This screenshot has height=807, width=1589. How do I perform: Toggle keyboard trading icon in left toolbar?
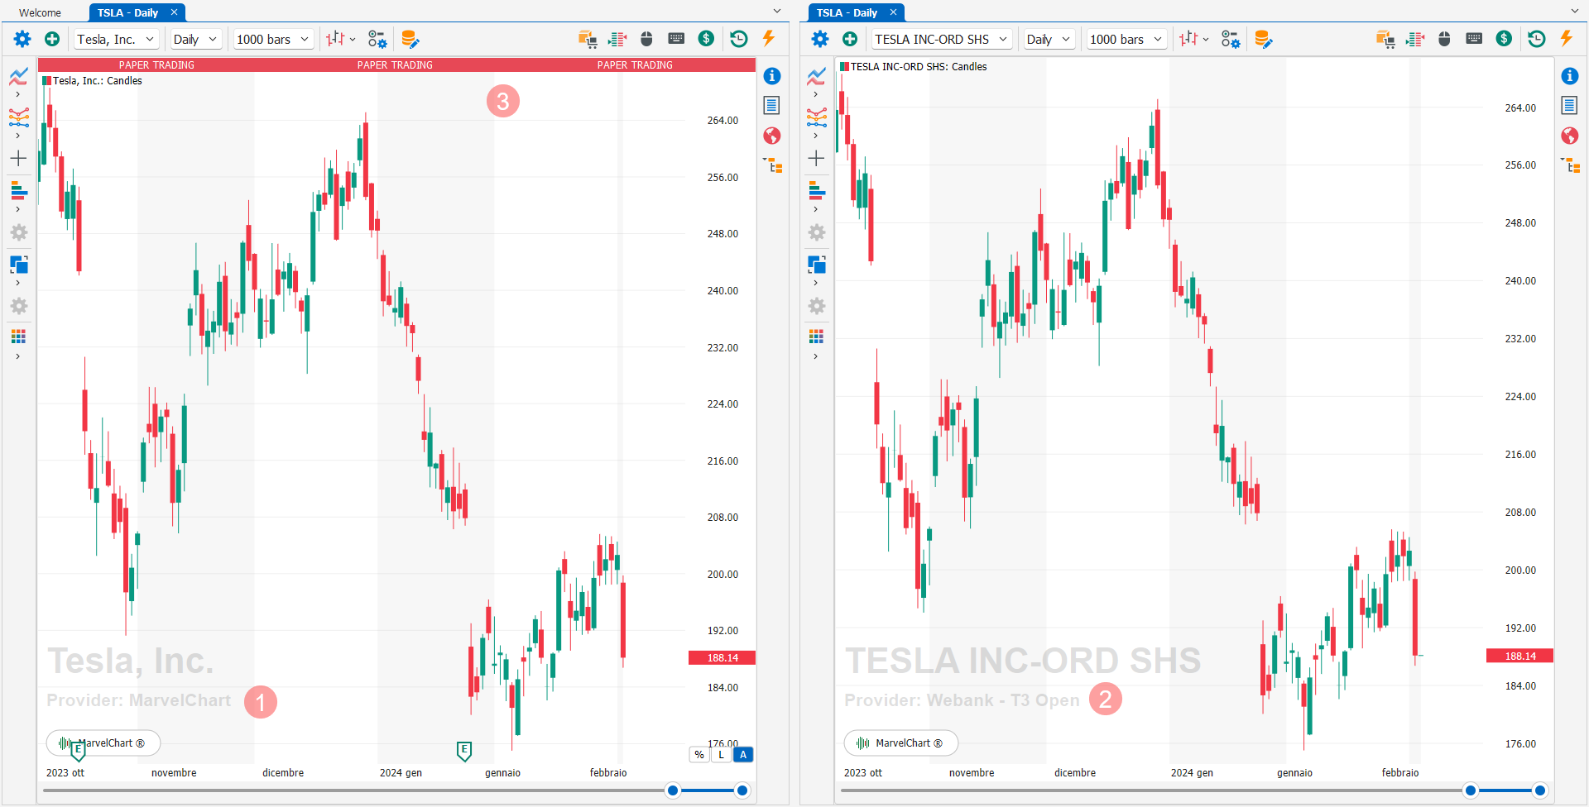point(676,38)
